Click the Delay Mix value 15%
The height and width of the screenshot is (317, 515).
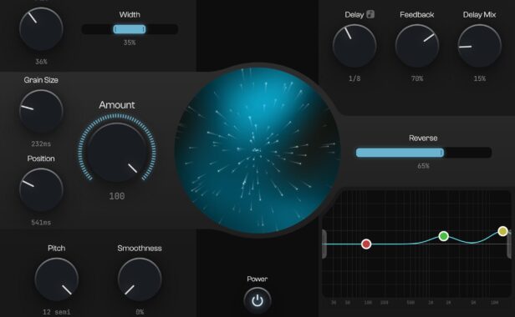pos(480,78)
